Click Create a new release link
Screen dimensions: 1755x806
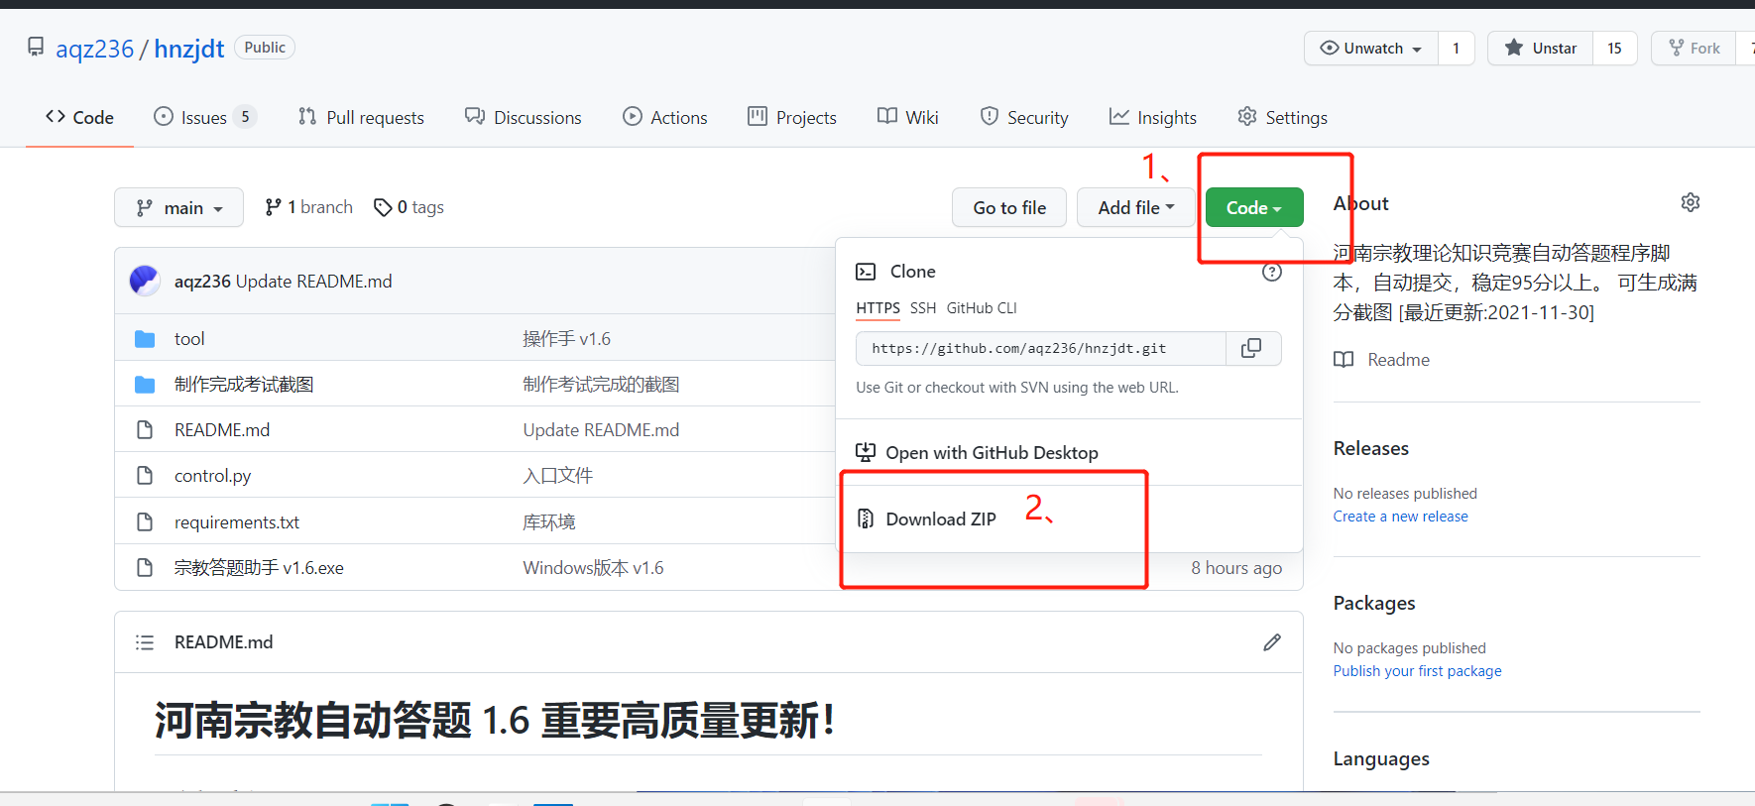1400,517
